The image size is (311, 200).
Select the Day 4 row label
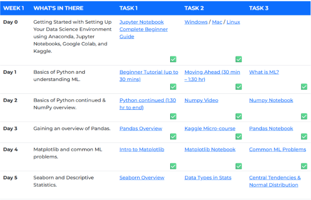11,149
